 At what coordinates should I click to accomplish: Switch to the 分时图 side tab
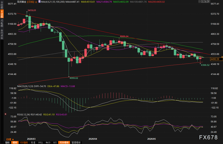click(x=2, y=5)
